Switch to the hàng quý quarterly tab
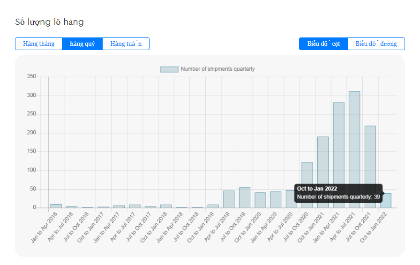 click(x=82, y=44)
